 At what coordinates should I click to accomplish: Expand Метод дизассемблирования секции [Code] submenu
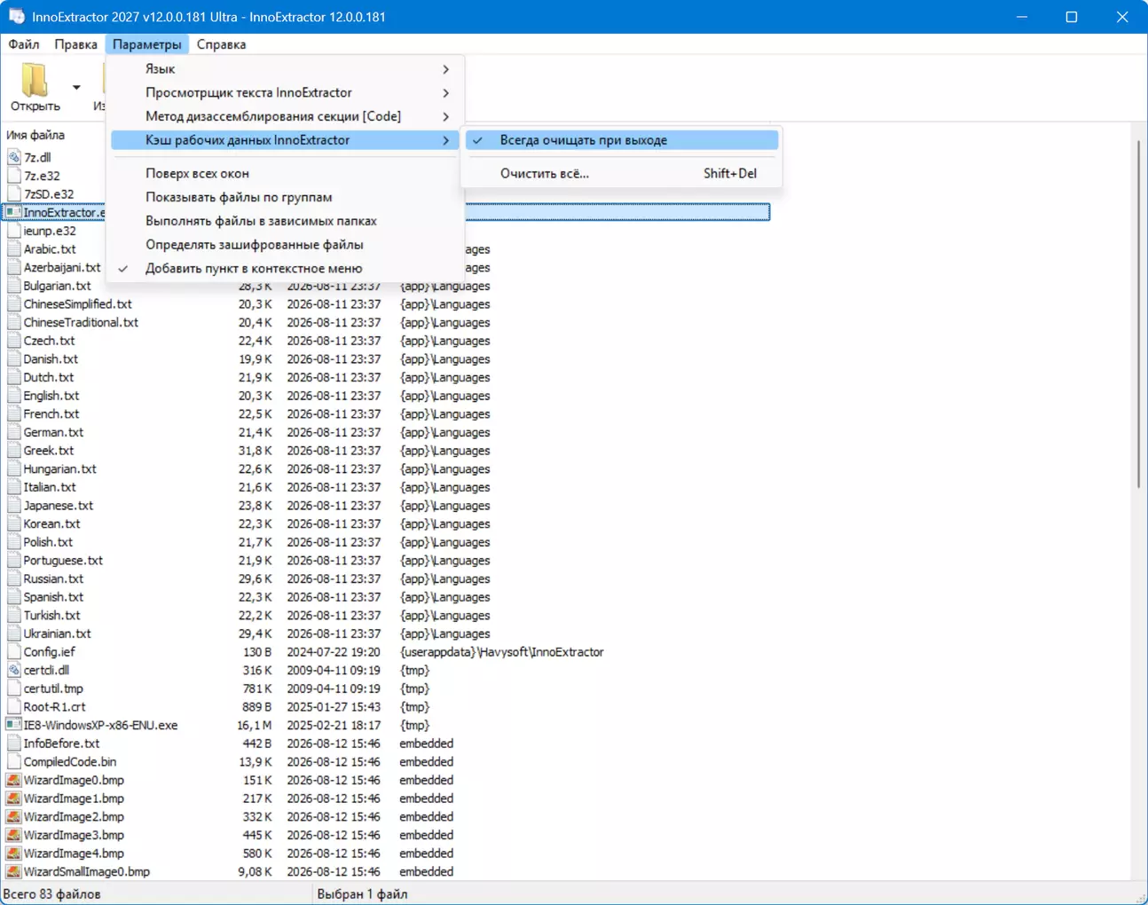284,116
